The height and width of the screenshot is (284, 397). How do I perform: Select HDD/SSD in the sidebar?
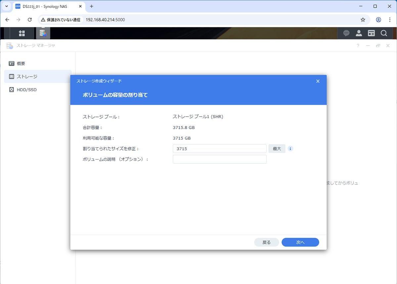click(x=26, y=89)
